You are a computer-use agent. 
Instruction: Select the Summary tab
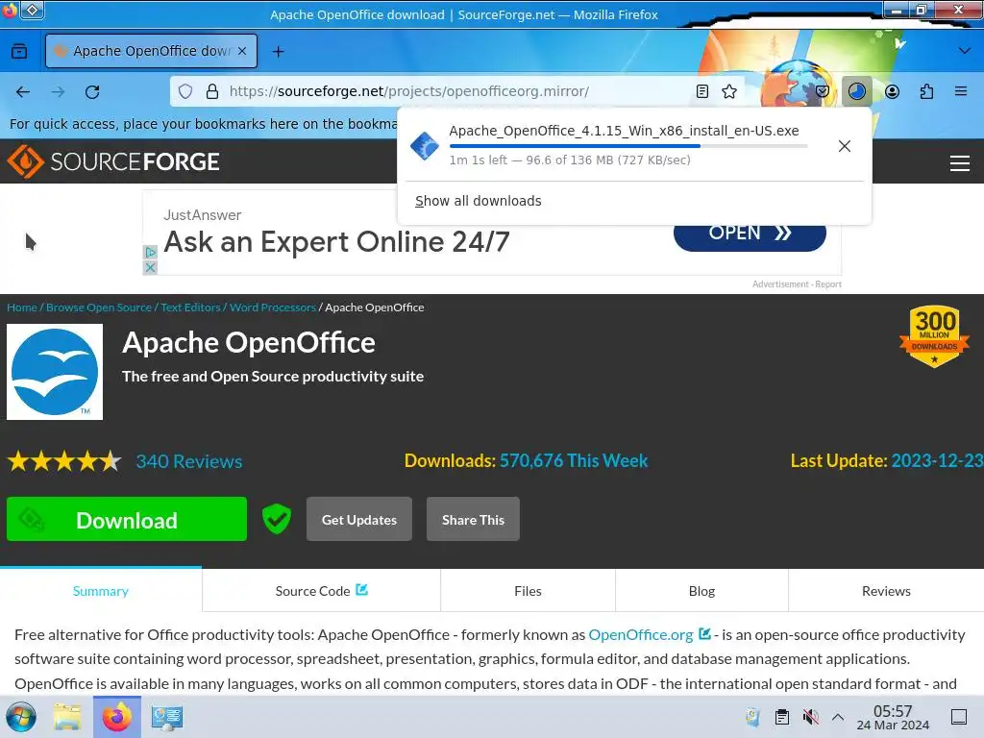coord(100,591)
